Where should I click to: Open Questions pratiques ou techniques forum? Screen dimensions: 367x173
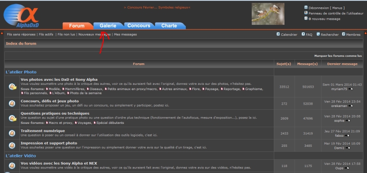(55, 113)
